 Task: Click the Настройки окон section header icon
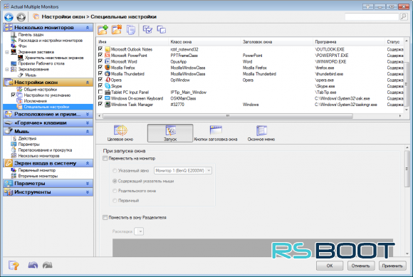tap(9, 83)
